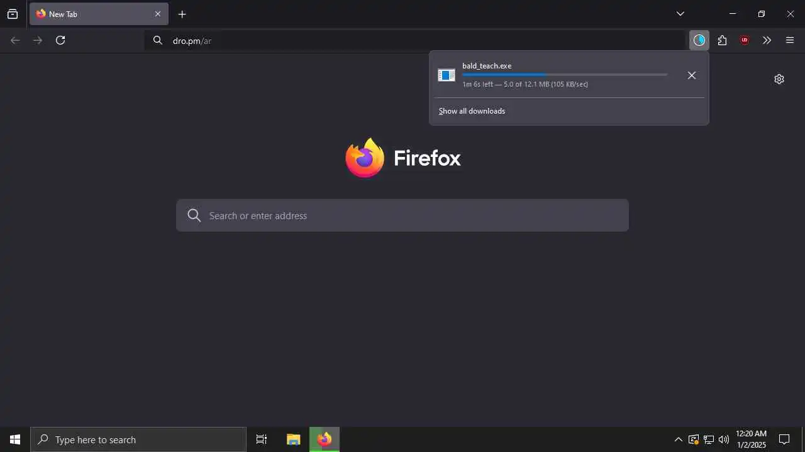Click the Search or enter address box

coord(402,215)
